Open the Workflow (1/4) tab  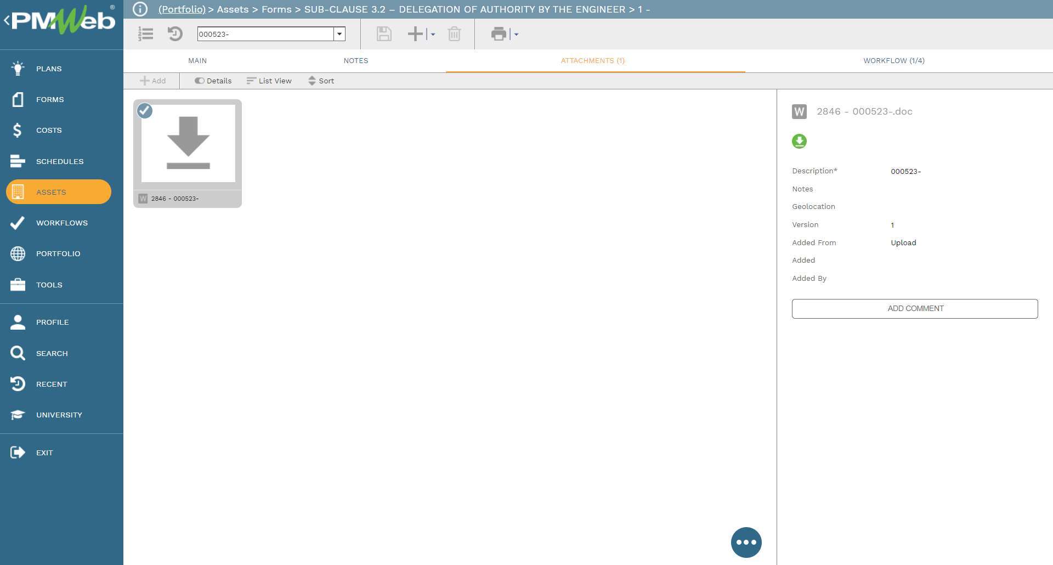click(x=894, y=61)
